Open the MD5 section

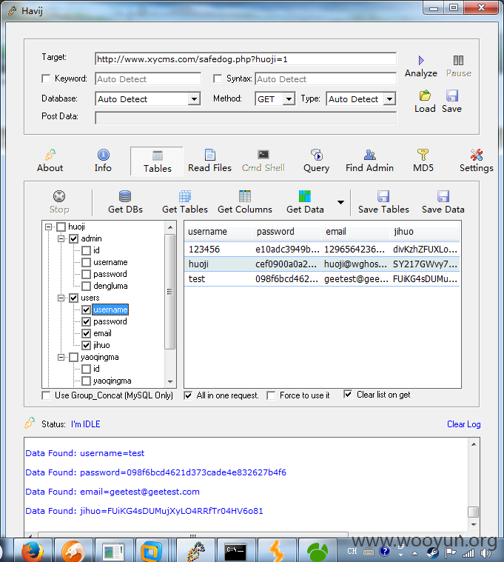point(423,161)
